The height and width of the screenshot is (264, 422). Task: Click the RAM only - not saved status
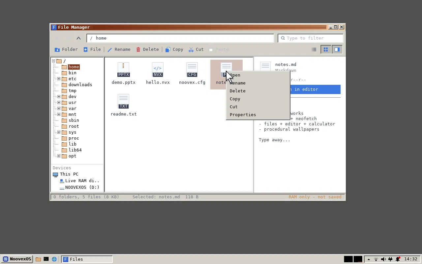point(315,197)
